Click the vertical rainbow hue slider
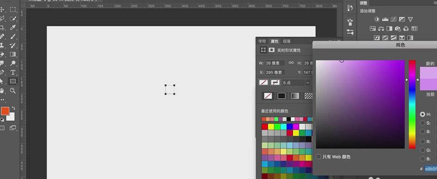Screen dimensions: 437x179 412,104
